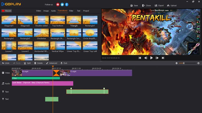Select the Justin Bieber audio clip

[42, 83]
